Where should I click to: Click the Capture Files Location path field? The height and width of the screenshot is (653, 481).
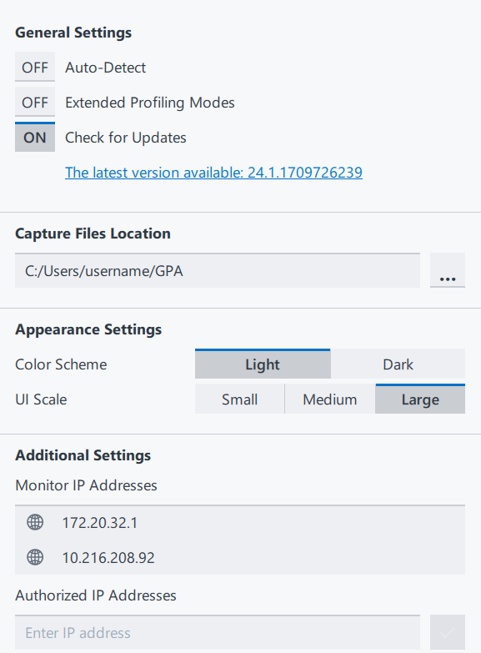218,270
